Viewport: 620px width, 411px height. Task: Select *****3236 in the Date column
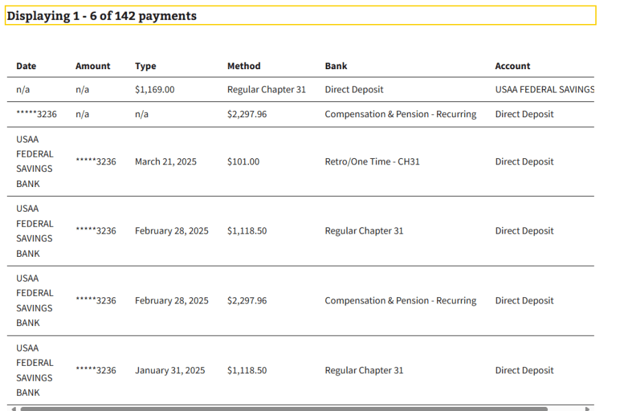pos(36,114)
